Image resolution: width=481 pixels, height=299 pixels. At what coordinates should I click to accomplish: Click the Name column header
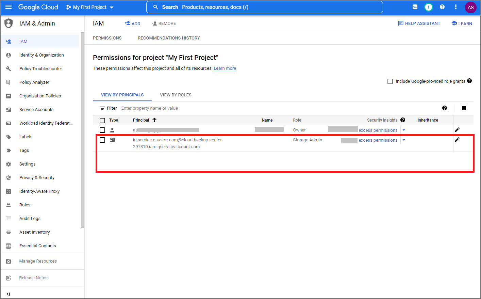pos(267,120)
